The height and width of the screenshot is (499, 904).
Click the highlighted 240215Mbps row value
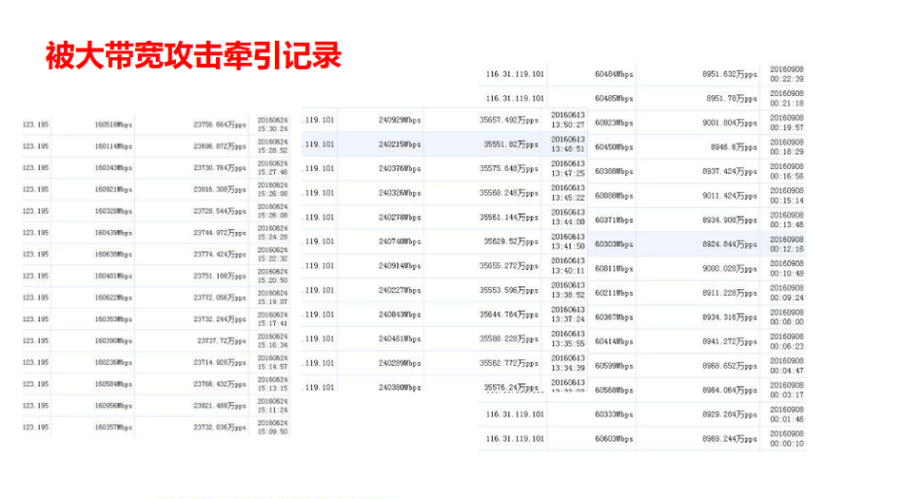[x=400, y=144]
